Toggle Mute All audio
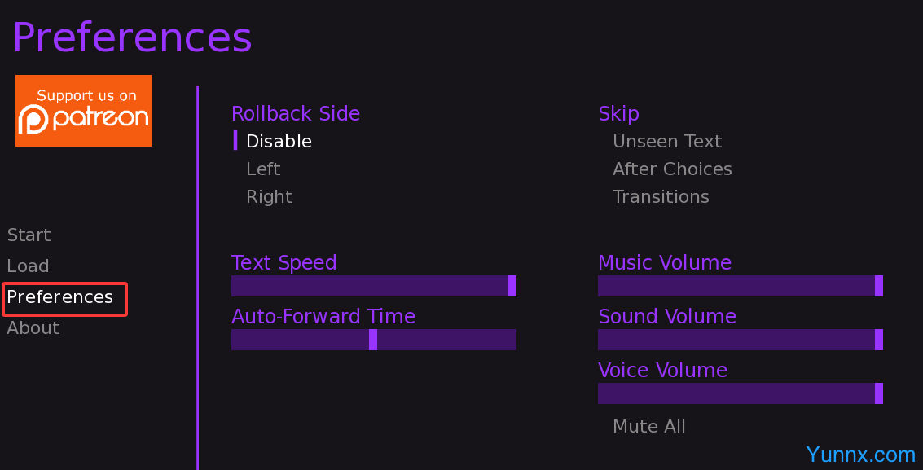923x470 pixels. (x=649, y=427)
